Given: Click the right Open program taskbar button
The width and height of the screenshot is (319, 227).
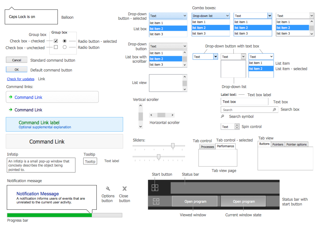Looking at the screenshot, I should (243, 201).
